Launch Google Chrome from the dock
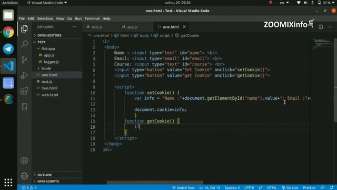 (x=8, y=32)
